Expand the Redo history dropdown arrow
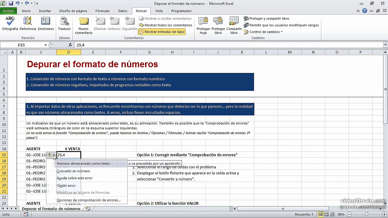 click(31, 4)
